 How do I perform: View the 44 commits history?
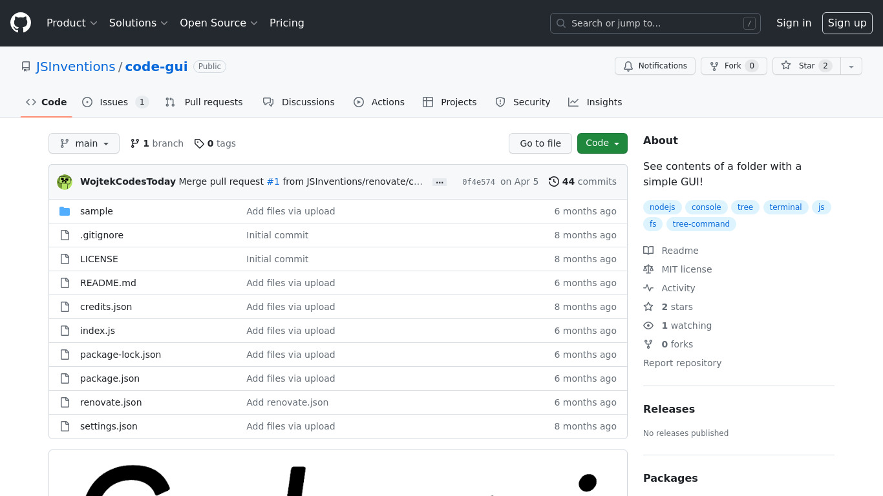pyautogui.click(x=582, y=181)
